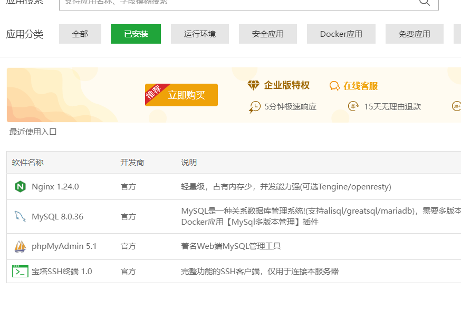Click the 最近使用入口 label

(33, 132)
